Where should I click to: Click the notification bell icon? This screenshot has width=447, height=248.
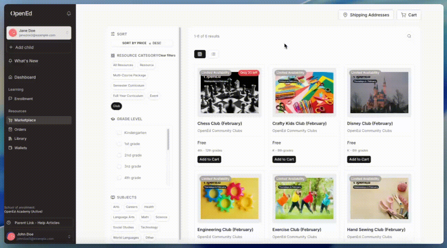(x=69, y=13)
